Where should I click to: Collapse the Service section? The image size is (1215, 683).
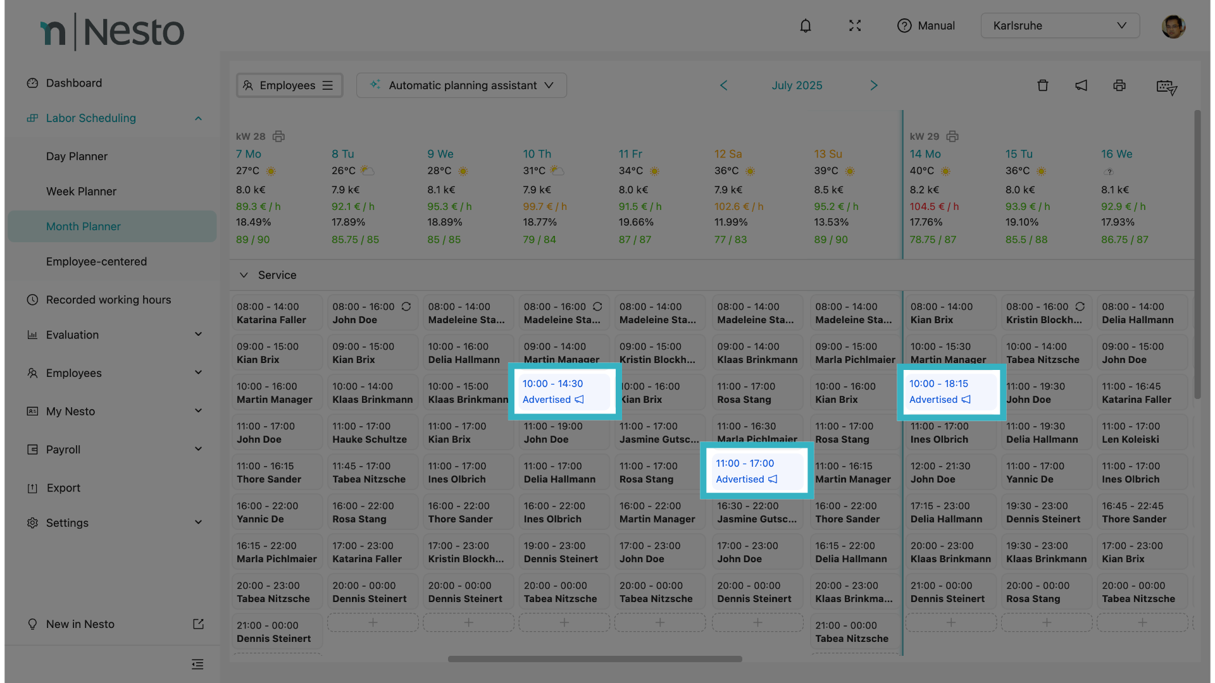tap(244, 275)
